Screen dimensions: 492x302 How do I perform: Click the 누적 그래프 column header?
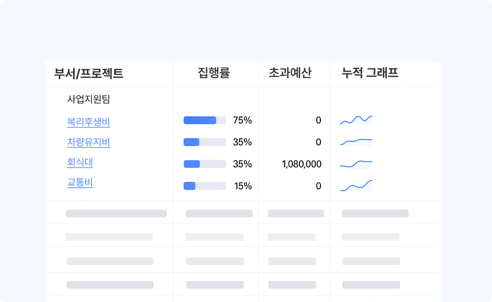pos(370,73)
